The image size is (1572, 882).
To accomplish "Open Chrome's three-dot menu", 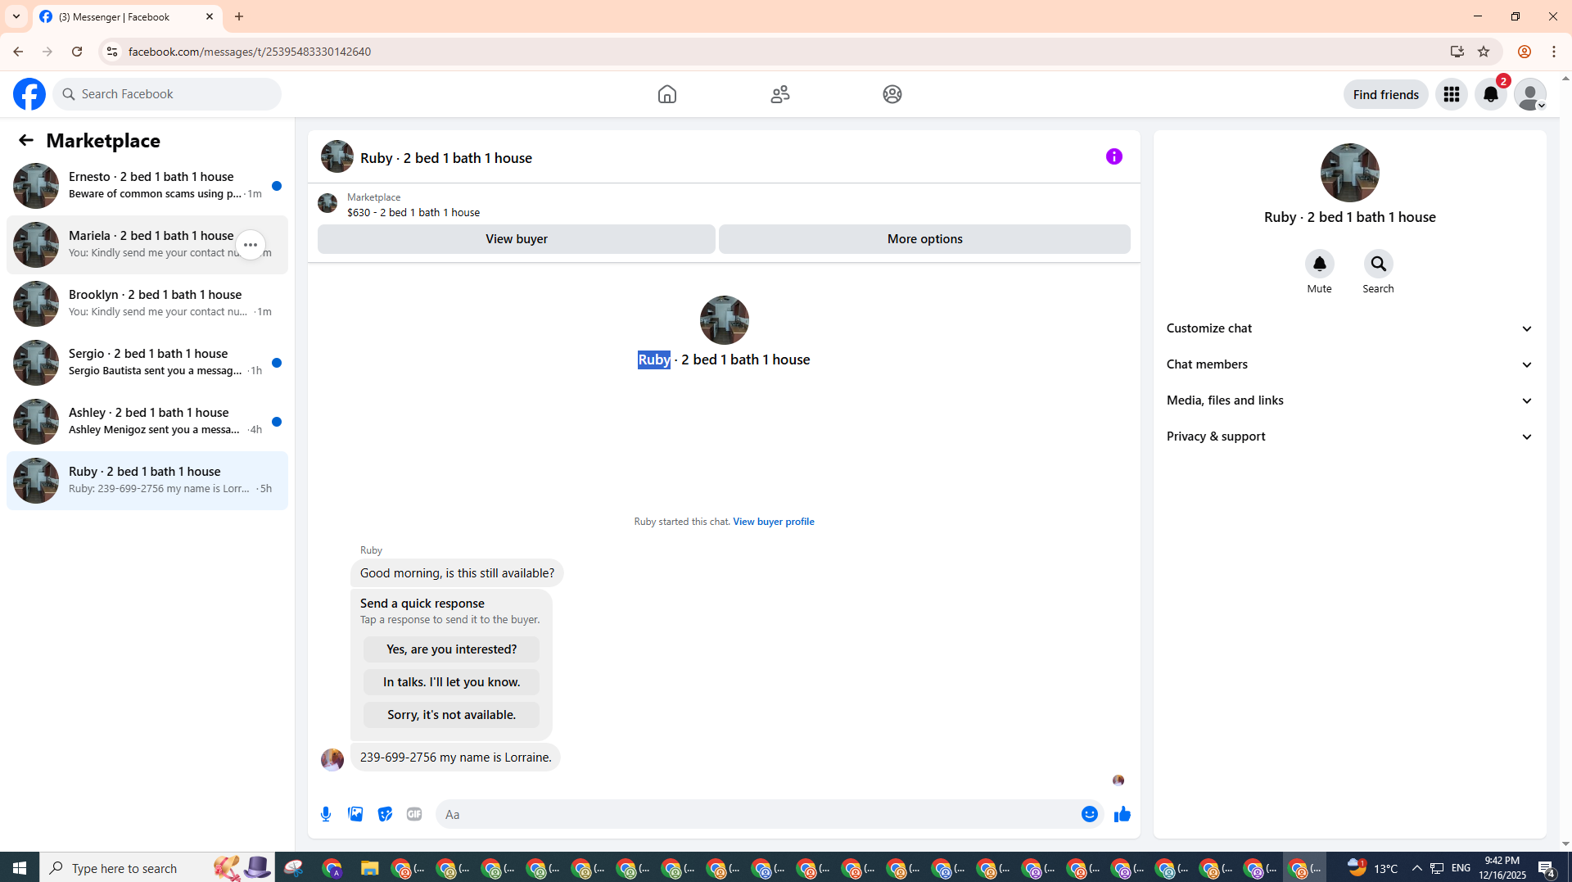I will click(x=1554, y=52).
